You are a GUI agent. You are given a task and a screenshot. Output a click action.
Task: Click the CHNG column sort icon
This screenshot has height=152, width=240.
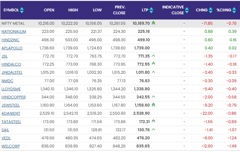pos(210,10)
